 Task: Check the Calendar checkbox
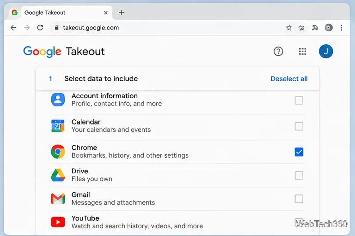(299, 126)
